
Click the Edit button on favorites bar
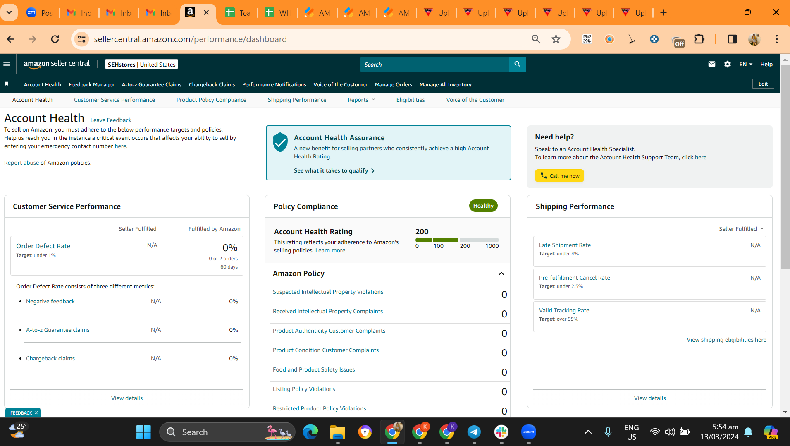763,84
